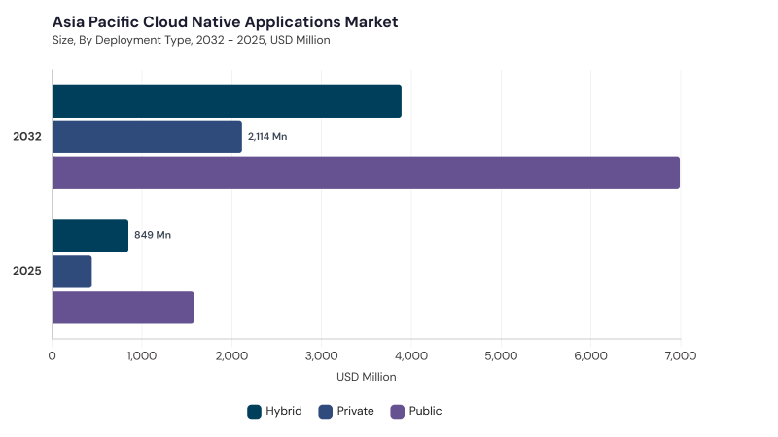Click the Public legend color swatch

click(398, 411)
